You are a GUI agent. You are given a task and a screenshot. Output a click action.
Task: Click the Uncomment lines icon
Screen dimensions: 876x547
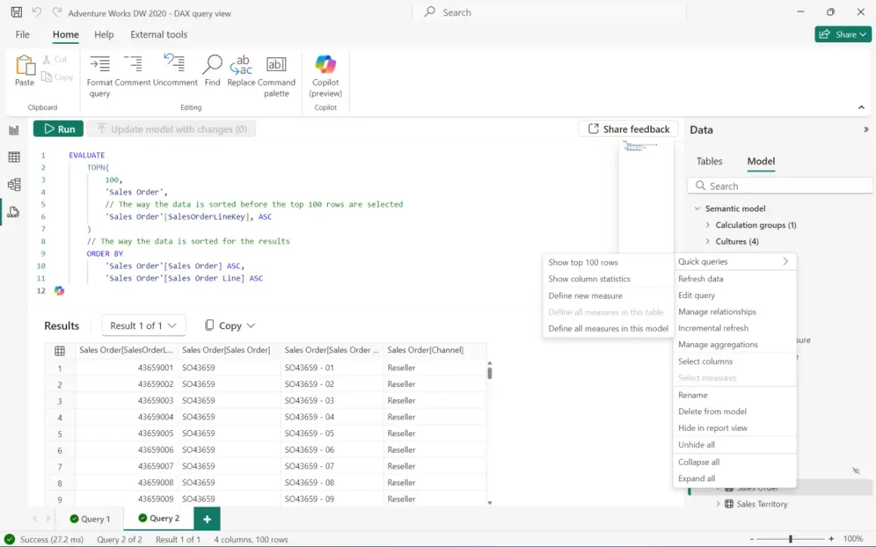174,63
